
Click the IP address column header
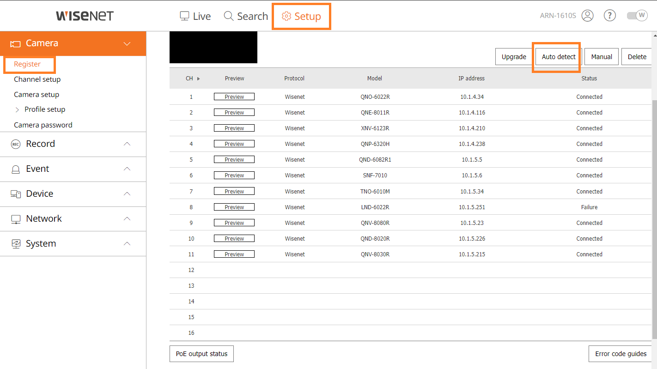click(471, 79)
